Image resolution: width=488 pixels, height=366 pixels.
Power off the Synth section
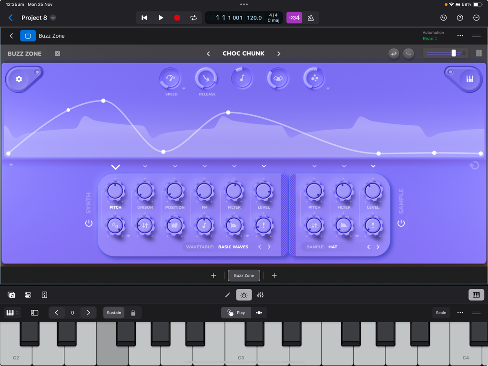coord(89,223)
